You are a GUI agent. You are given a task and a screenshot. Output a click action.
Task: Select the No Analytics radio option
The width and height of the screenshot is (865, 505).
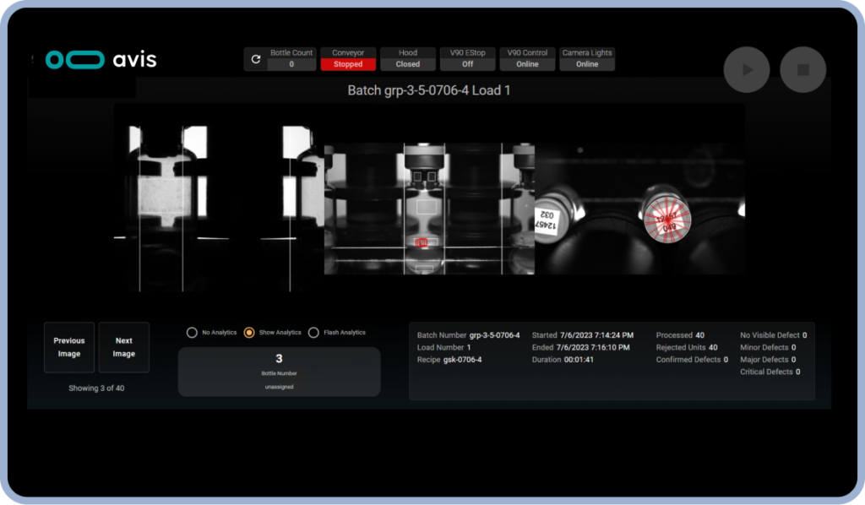pos(193,333)
